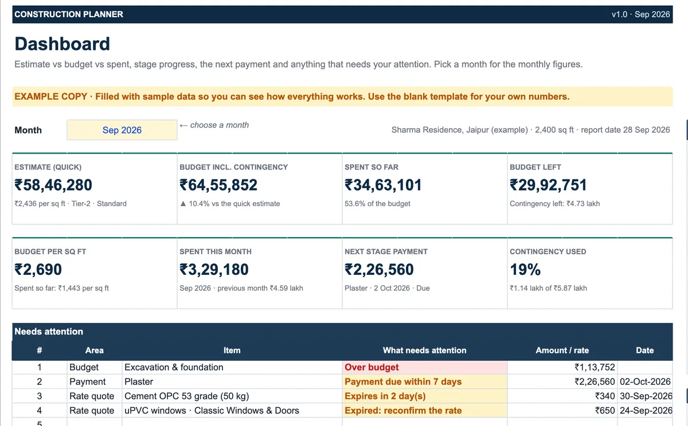Select the 19% contingency used value
Screen dimensions: 688x426
click(x=525, y=270)
